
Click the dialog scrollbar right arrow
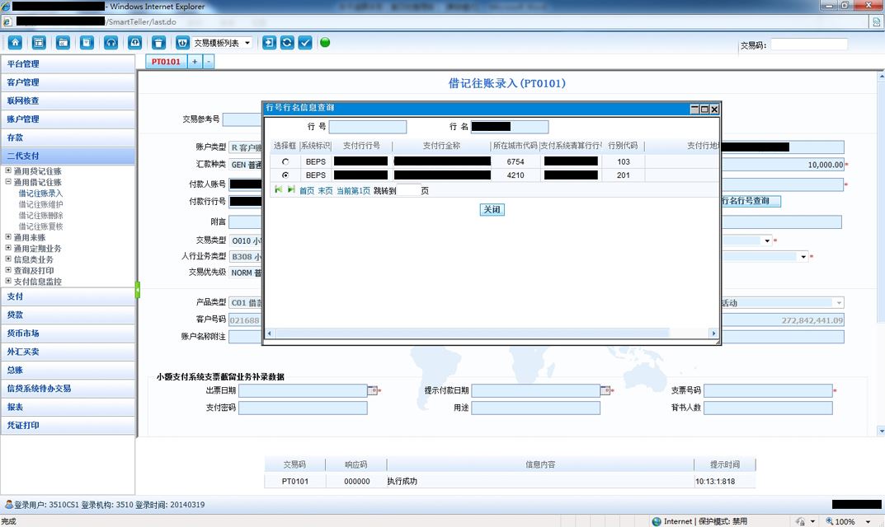point(713,333)
